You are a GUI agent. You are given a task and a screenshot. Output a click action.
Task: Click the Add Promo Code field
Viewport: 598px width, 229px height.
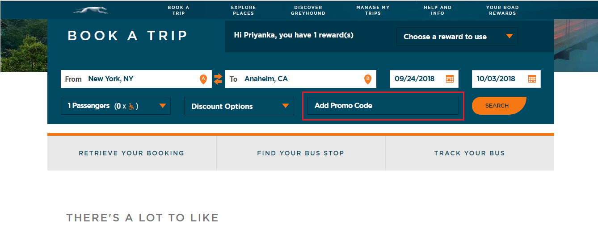click(x=383, y=106)
